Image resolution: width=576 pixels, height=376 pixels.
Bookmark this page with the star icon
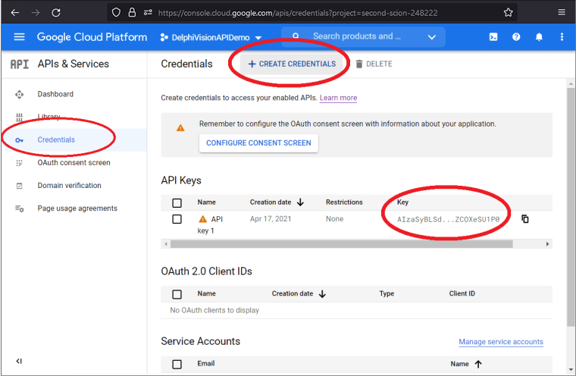tap(508, 13)
